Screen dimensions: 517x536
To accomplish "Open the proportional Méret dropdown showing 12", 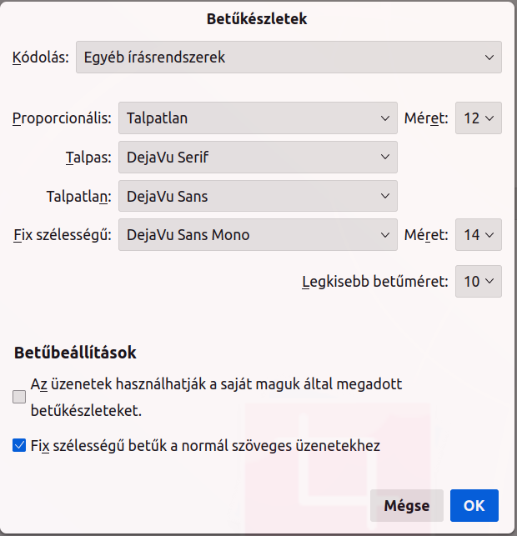I will 479,118.
